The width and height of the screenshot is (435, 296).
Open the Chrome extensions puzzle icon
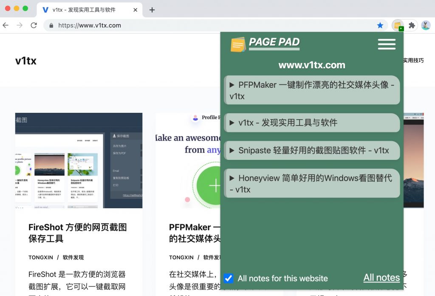pos(412,25)
